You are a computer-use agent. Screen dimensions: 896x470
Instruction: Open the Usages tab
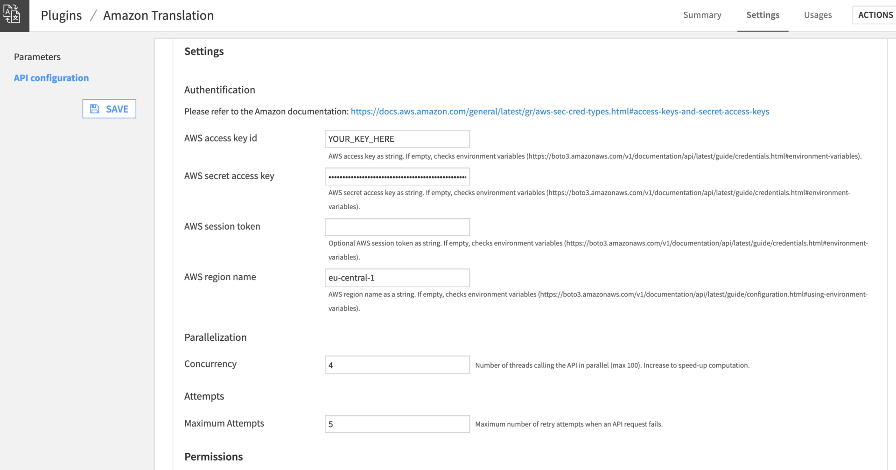817,15
